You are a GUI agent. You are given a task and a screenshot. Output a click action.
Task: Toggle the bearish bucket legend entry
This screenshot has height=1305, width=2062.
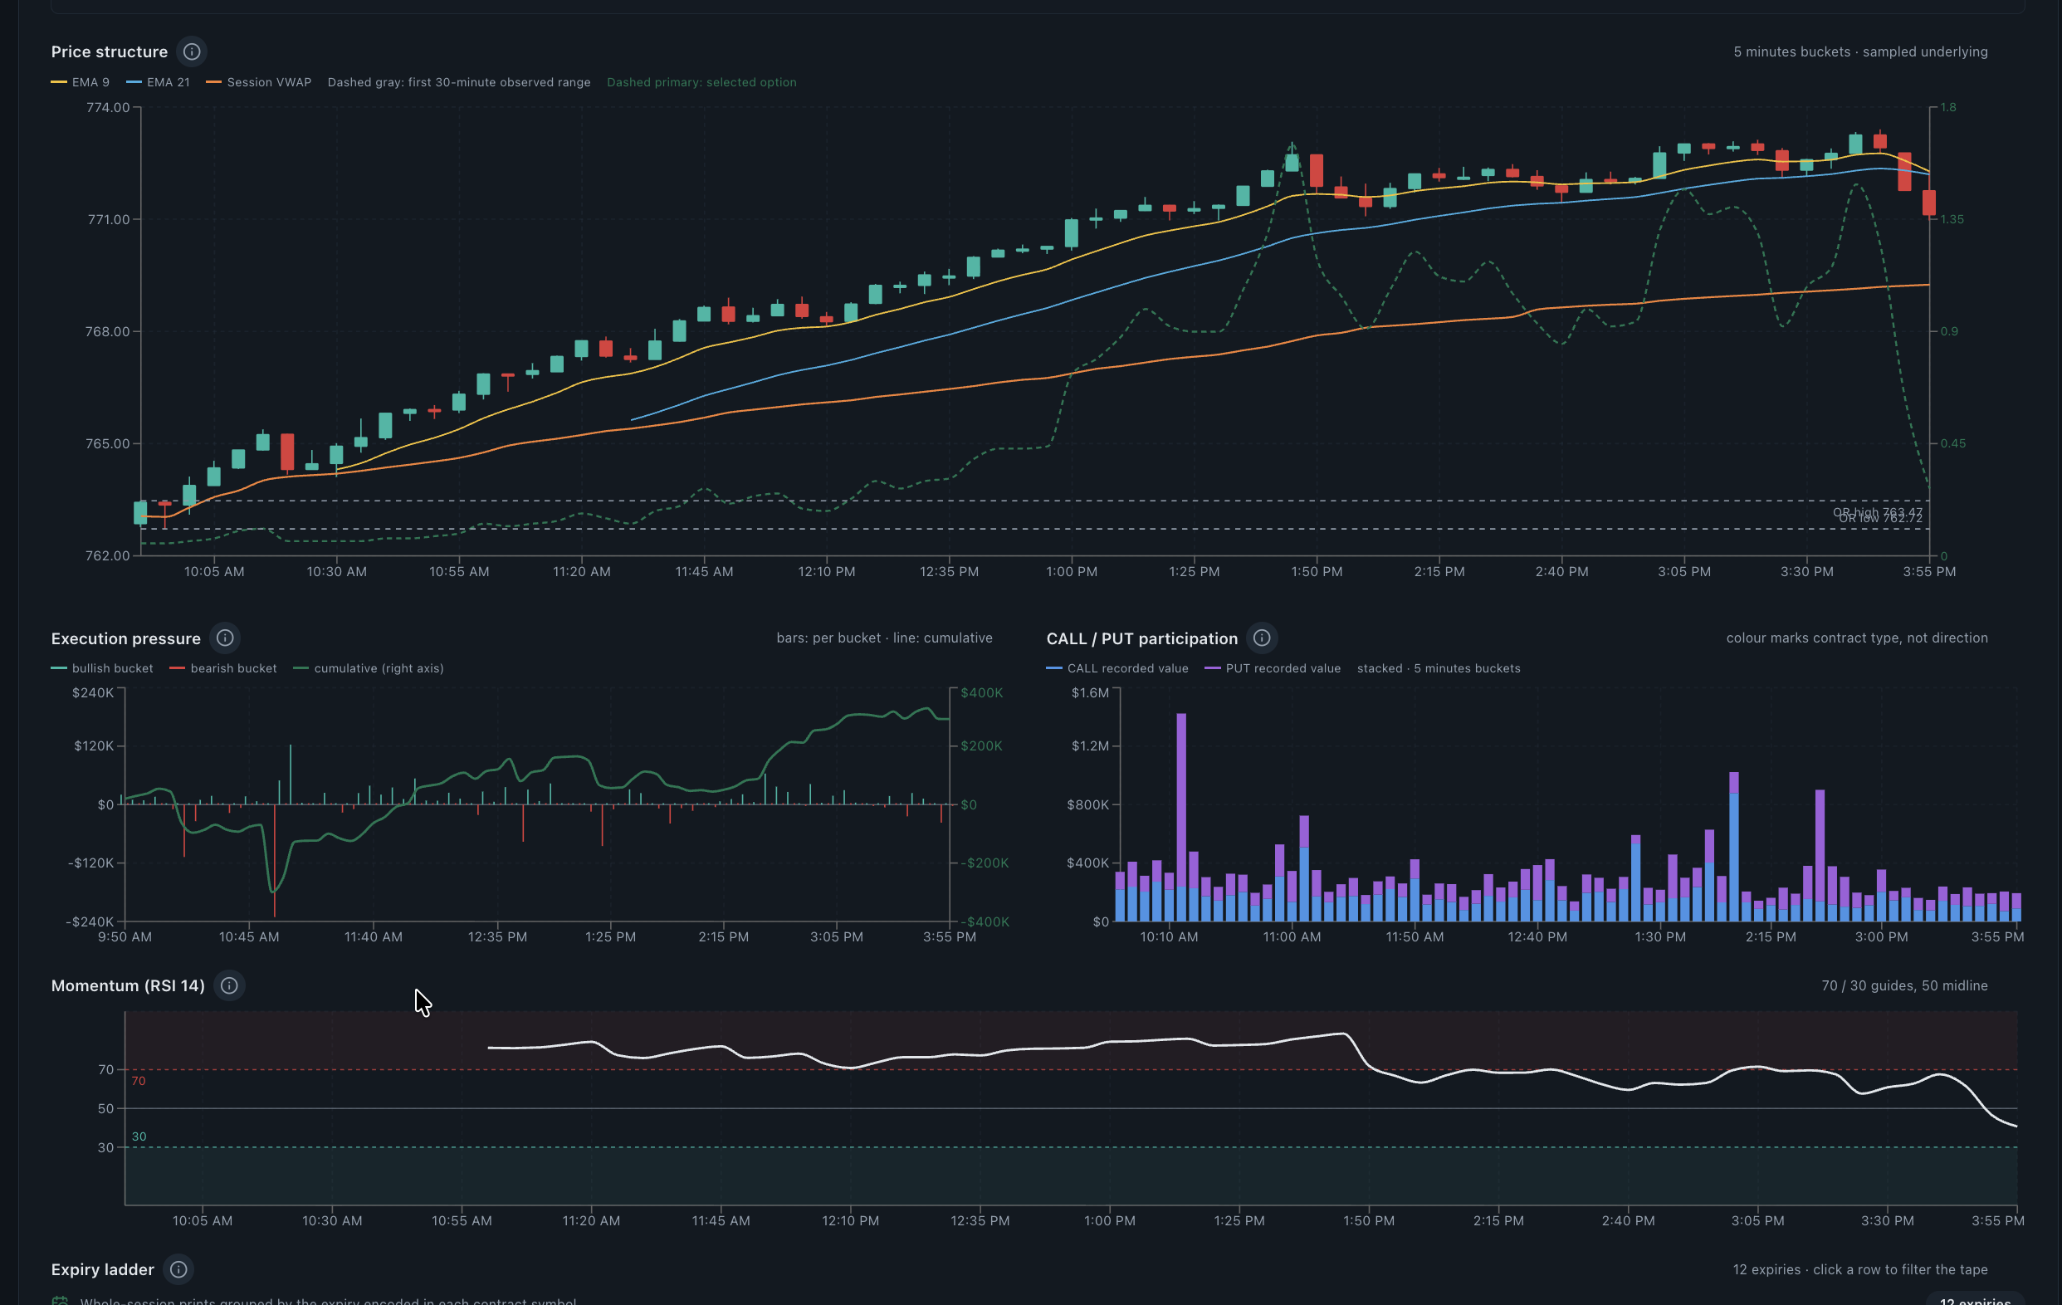[x=223, y=668]
